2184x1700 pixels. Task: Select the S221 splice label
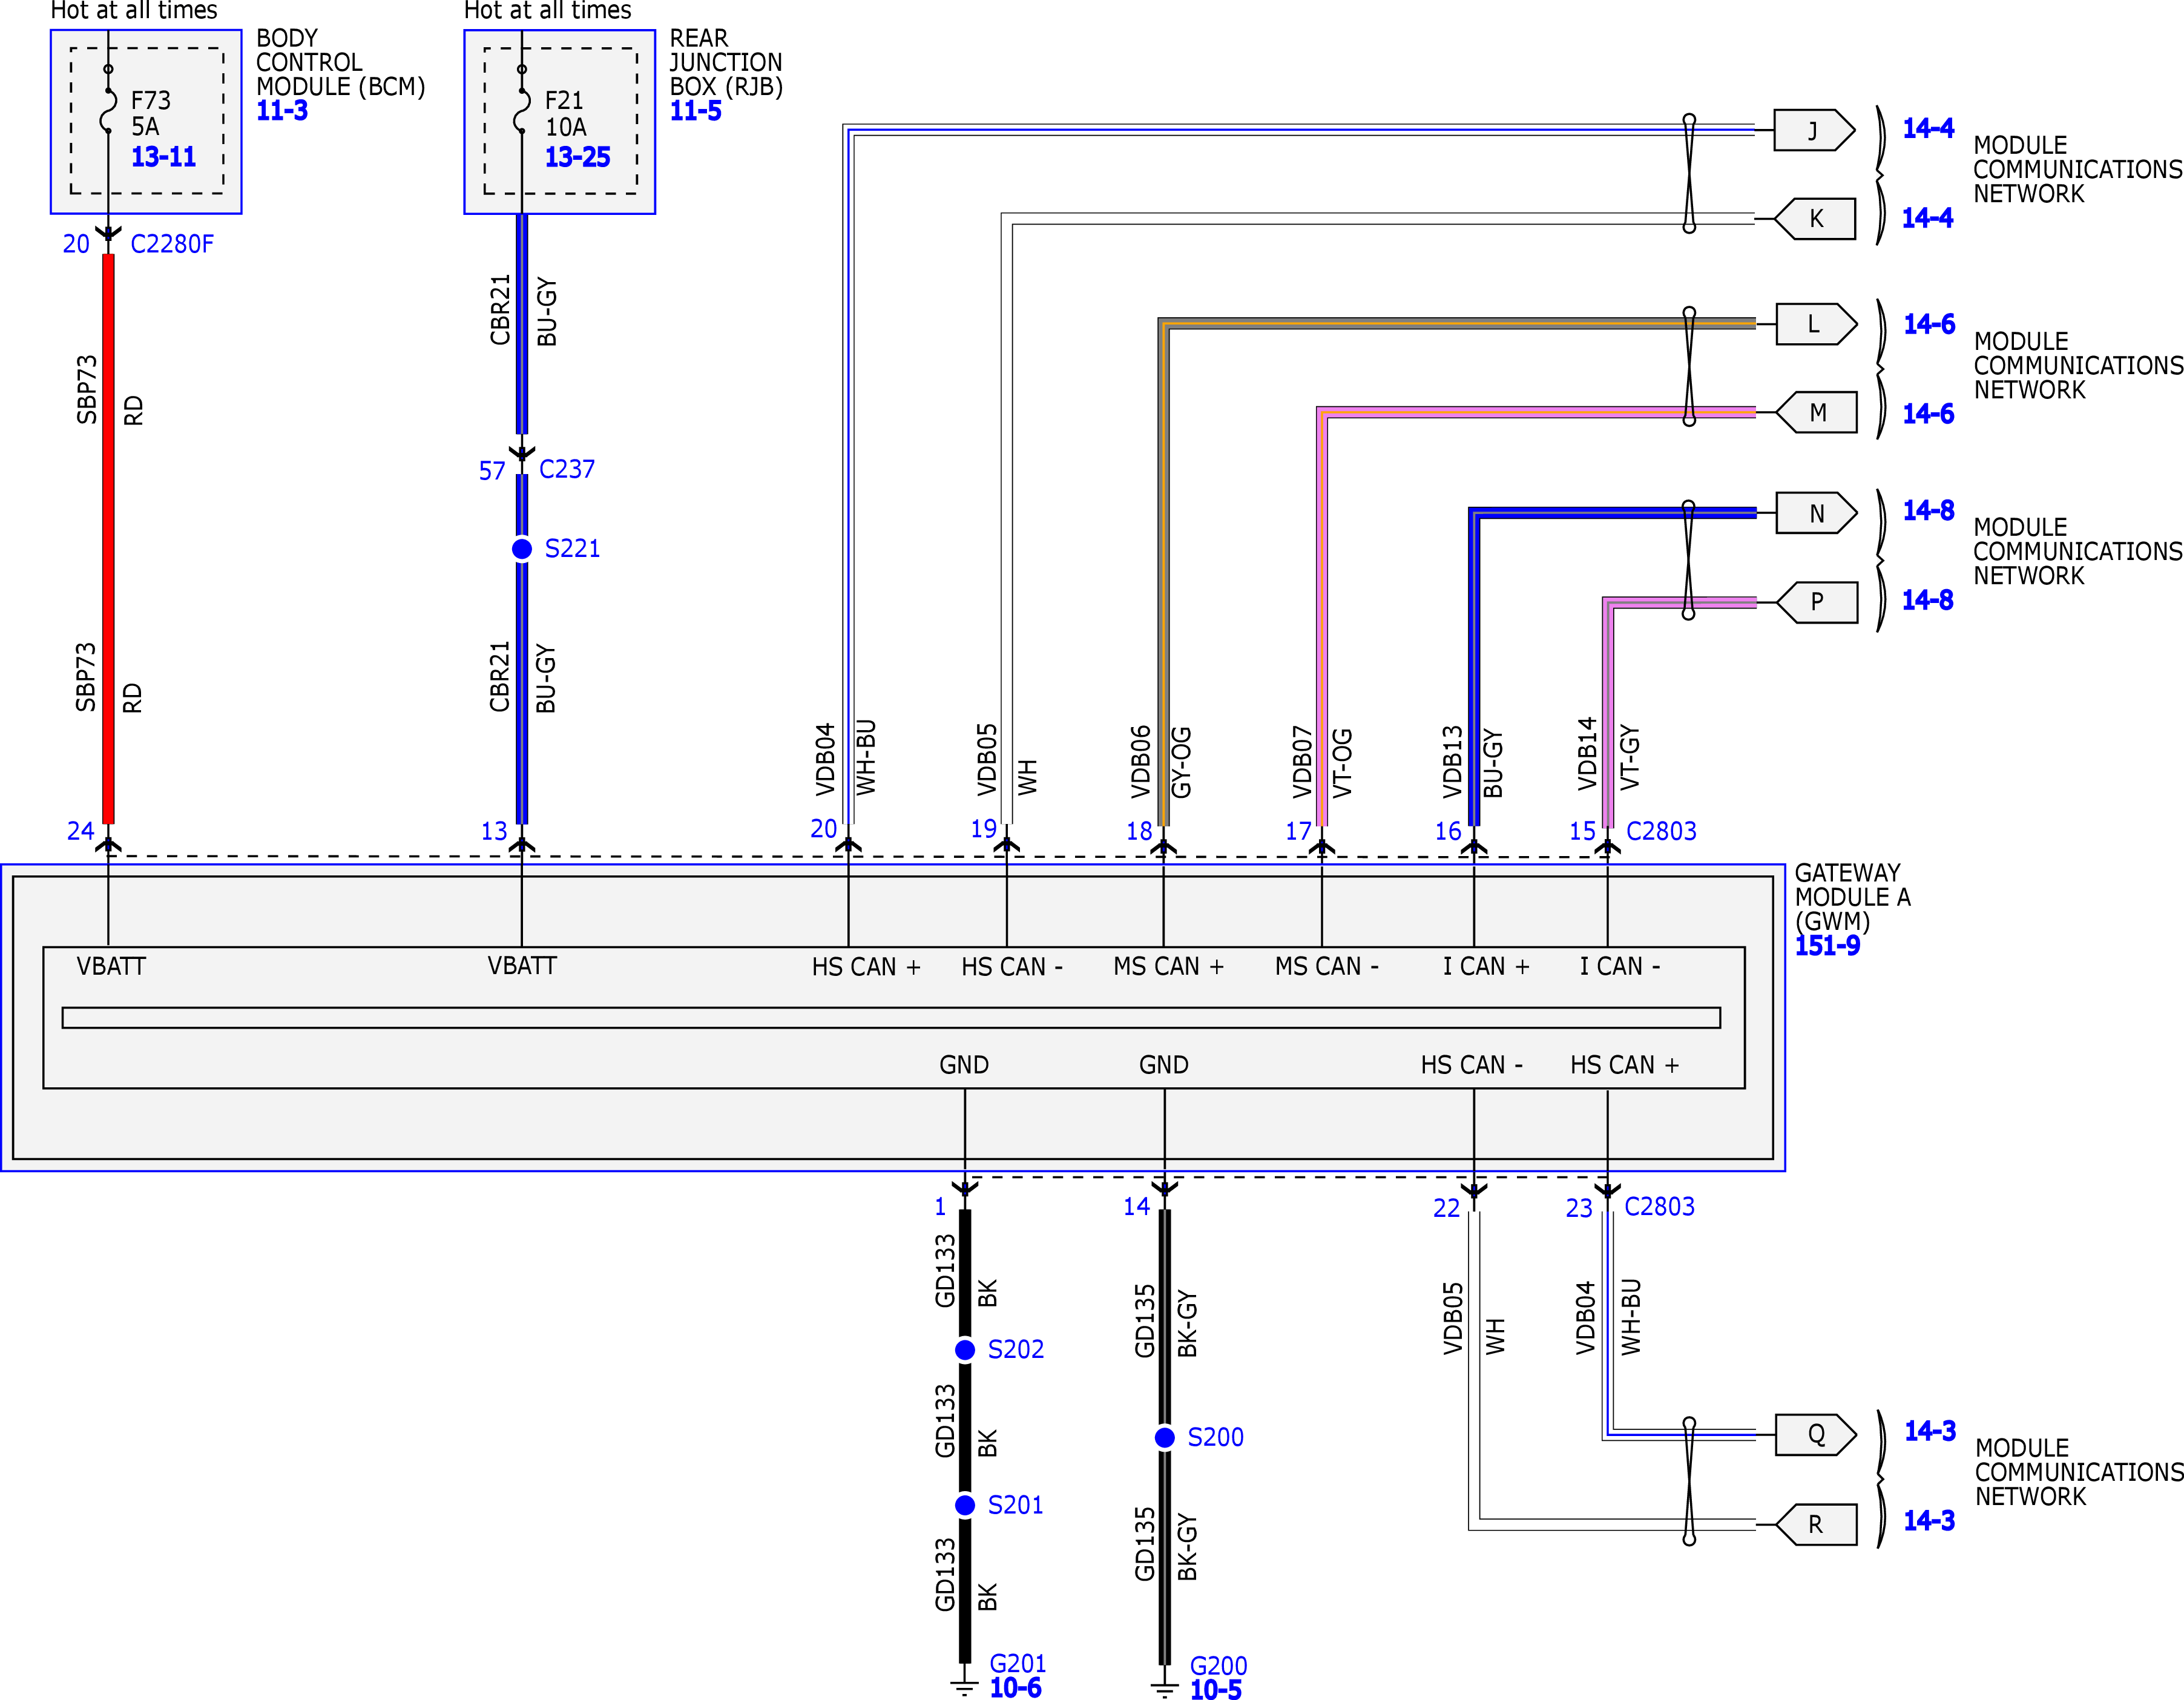(572, 549)
